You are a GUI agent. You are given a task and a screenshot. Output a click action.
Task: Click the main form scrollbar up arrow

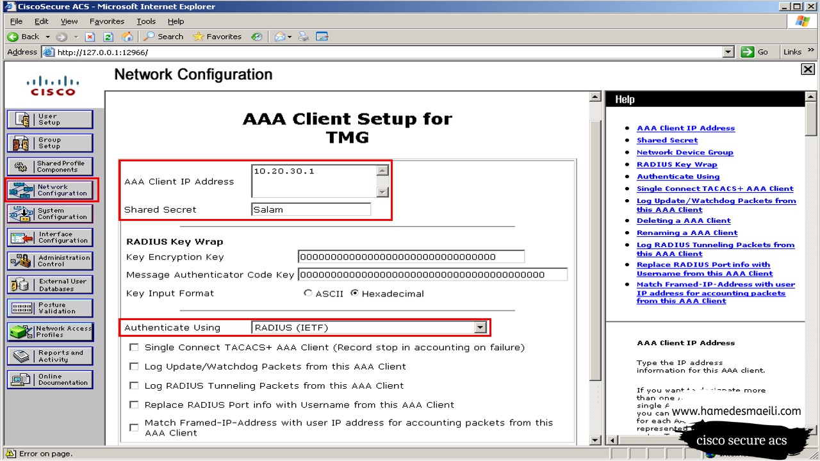(x=595, y=97)
